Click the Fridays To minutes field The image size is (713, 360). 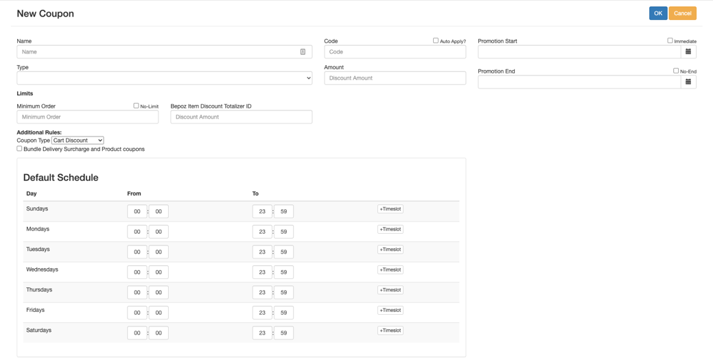283,313
